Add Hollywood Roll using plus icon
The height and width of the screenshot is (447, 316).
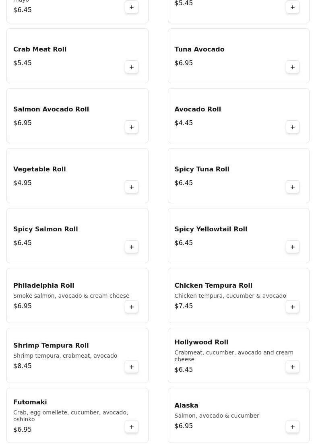(293, 367)
